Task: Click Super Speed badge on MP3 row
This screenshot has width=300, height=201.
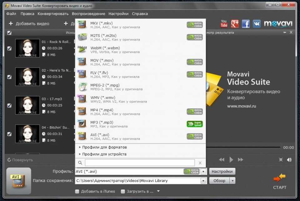Action: tap(195, 124)
